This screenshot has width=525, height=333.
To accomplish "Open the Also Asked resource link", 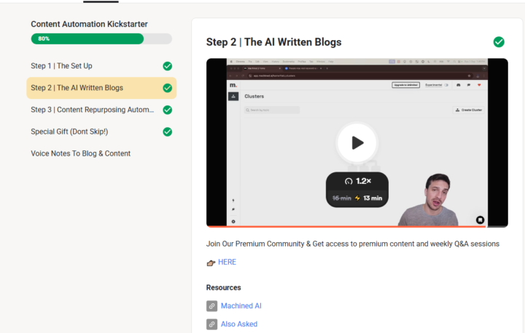I will pyautogui.click(x=239, y=324).
